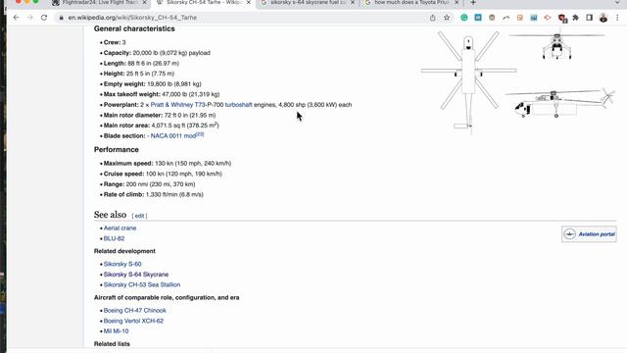Close the Sikorsky CH-54 Tarhe tab

[248, 3]
